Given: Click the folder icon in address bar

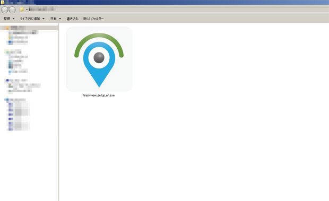Looking at the screenshot, I should pyautogui.click(x=22, y=10).
